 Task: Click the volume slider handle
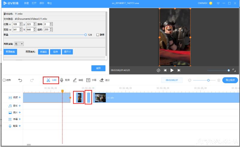click(x=85, y=35)
